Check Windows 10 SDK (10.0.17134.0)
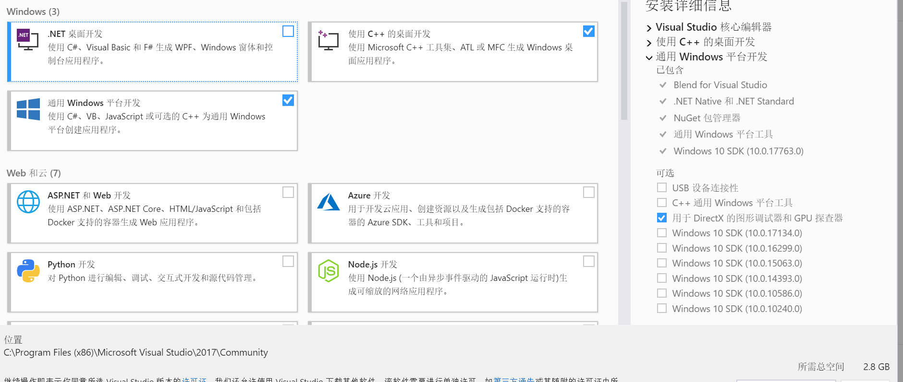 662,232
